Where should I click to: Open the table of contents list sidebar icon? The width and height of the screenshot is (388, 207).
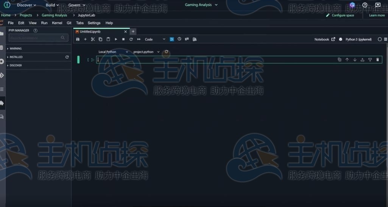[2, 89]
